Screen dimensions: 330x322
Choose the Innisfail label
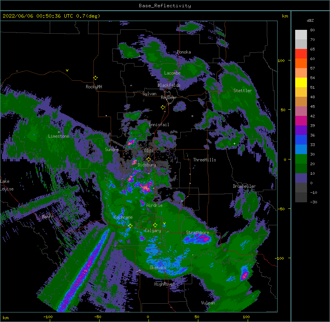[x=159, y=125]
